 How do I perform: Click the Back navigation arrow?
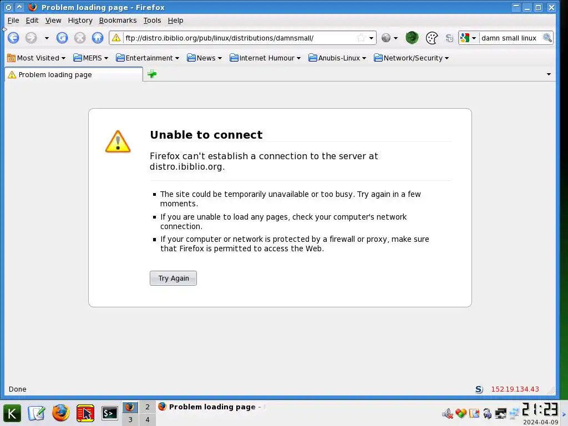point(13,38)
